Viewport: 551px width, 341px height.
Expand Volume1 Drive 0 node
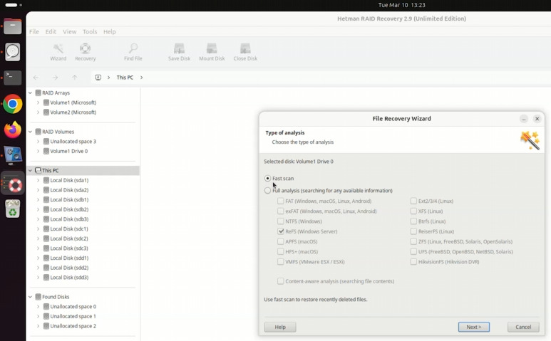coord(38,151)
